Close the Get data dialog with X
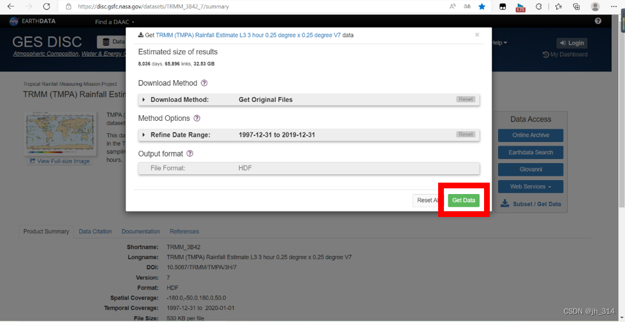The height and width of the screenshot is (322, 625). point(477,35)
